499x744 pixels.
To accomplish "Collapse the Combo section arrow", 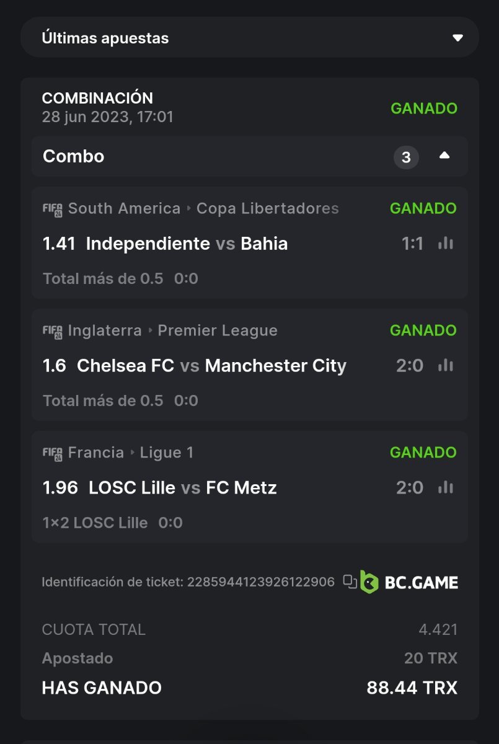I will (x=444, y=156).
